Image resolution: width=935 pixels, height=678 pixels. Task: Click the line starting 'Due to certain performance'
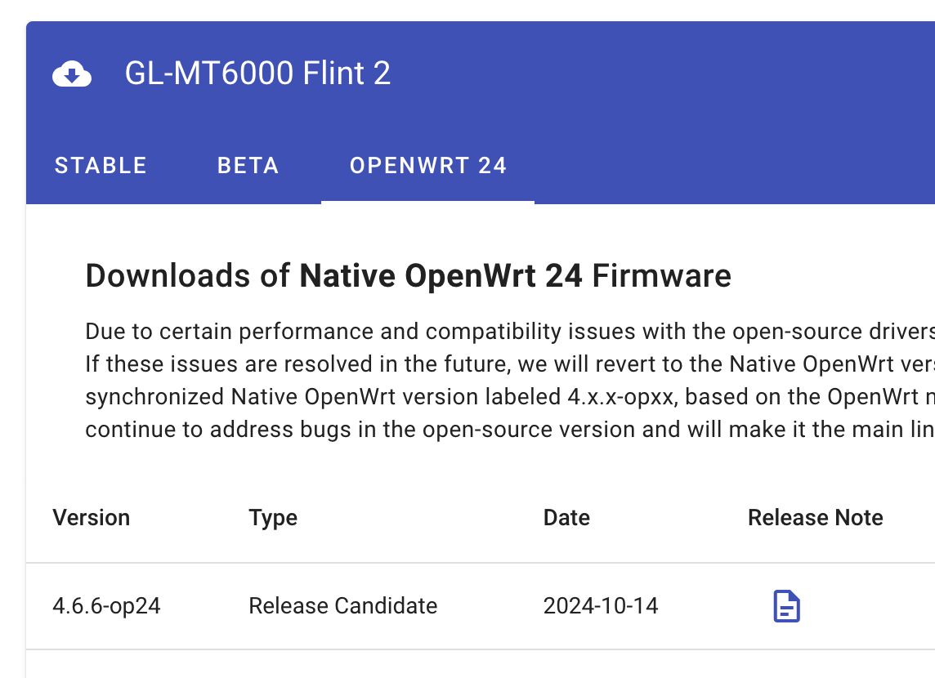pos(507,332)
